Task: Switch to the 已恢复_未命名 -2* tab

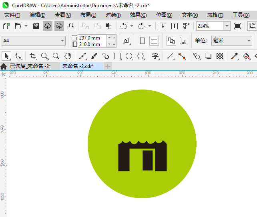Action: pos(30,66)
